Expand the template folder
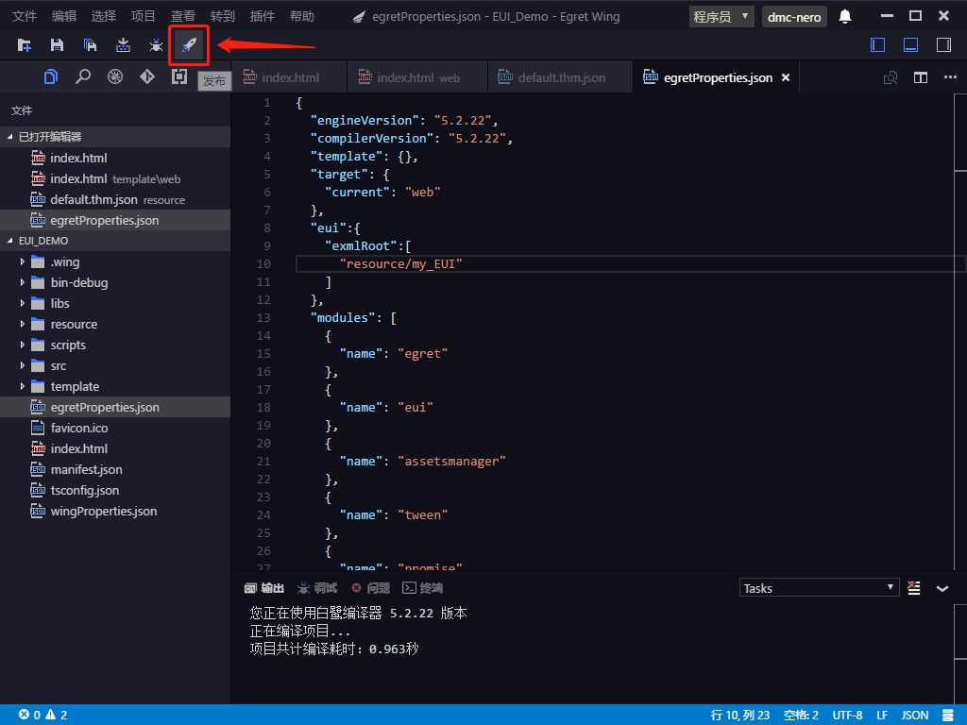This screenshot has height=725, width=967. 23,386
